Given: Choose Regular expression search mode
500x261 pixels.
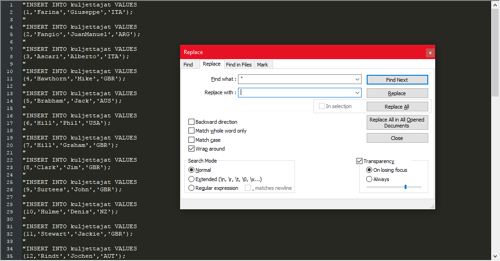Looking at the screenshot, I should [x=192, y=188].
